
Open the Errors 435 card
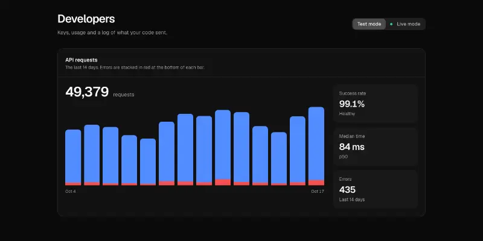375,189
